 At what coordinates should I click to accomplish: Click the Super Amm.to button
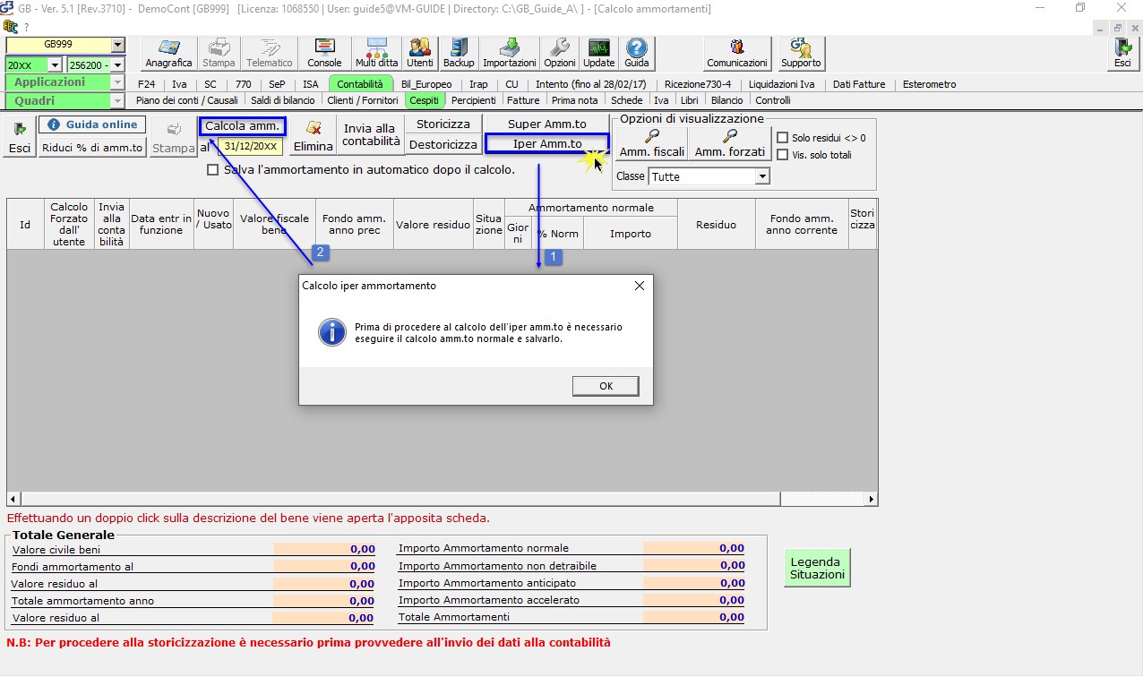click(546, 124)
